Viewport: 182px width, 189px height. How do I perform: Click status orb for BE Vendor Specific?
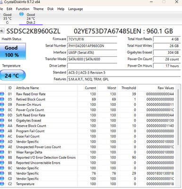point(2,173)
